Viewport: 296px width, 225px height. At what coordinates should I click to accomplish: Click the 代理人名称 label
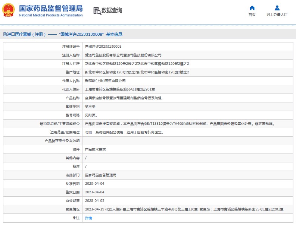tap(71, 81)
